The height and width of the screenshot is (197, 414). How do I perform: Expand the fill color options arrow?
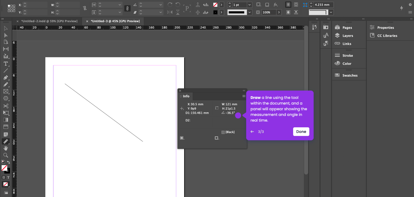[222, 5]
